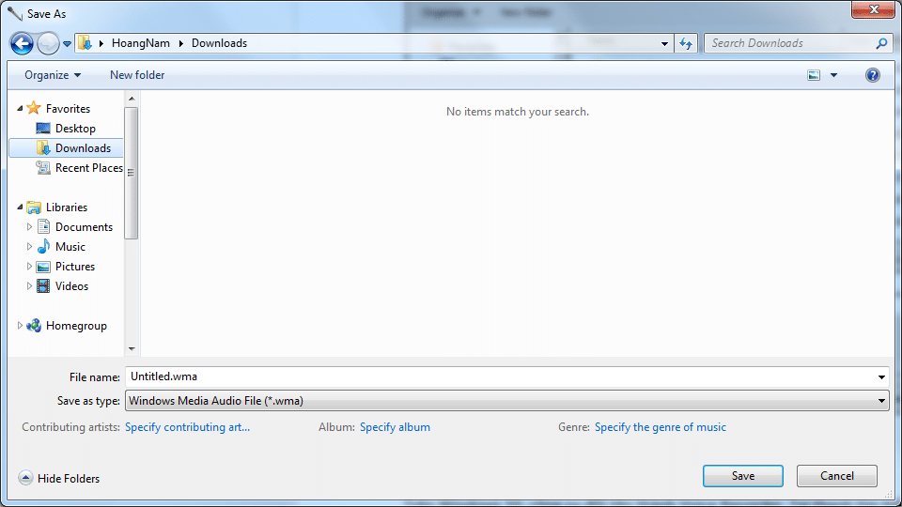Open the File name history dropdown arrow
The width and height of the screenshot is (902, 507).
point(881,376)
